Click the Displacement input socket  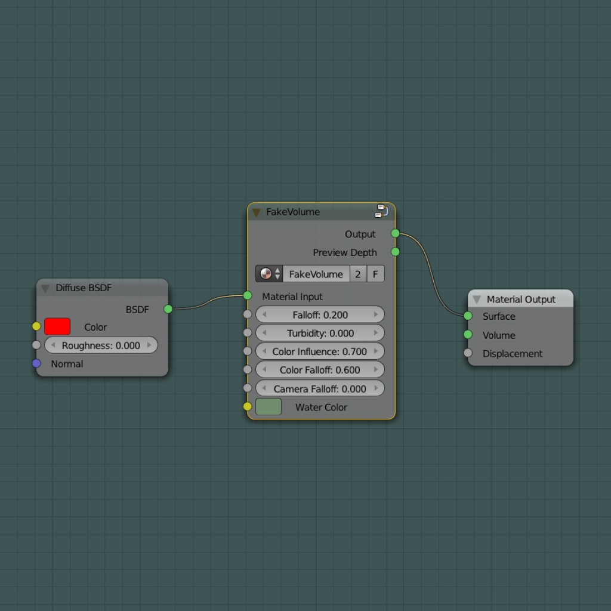click(467, 353)
